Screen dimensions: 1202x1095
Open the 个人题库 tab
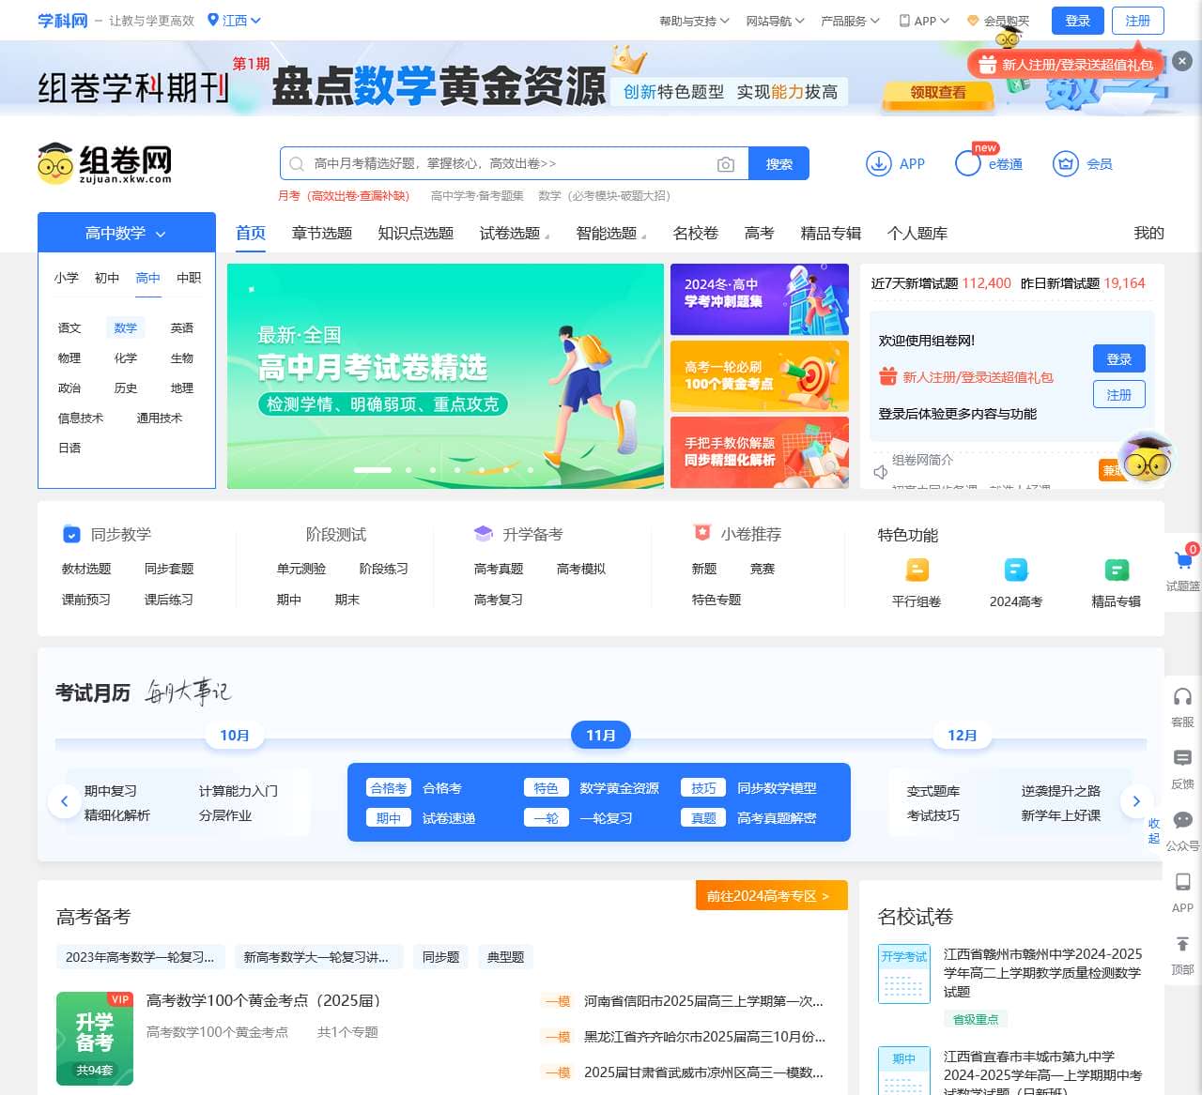click(917, 233)
